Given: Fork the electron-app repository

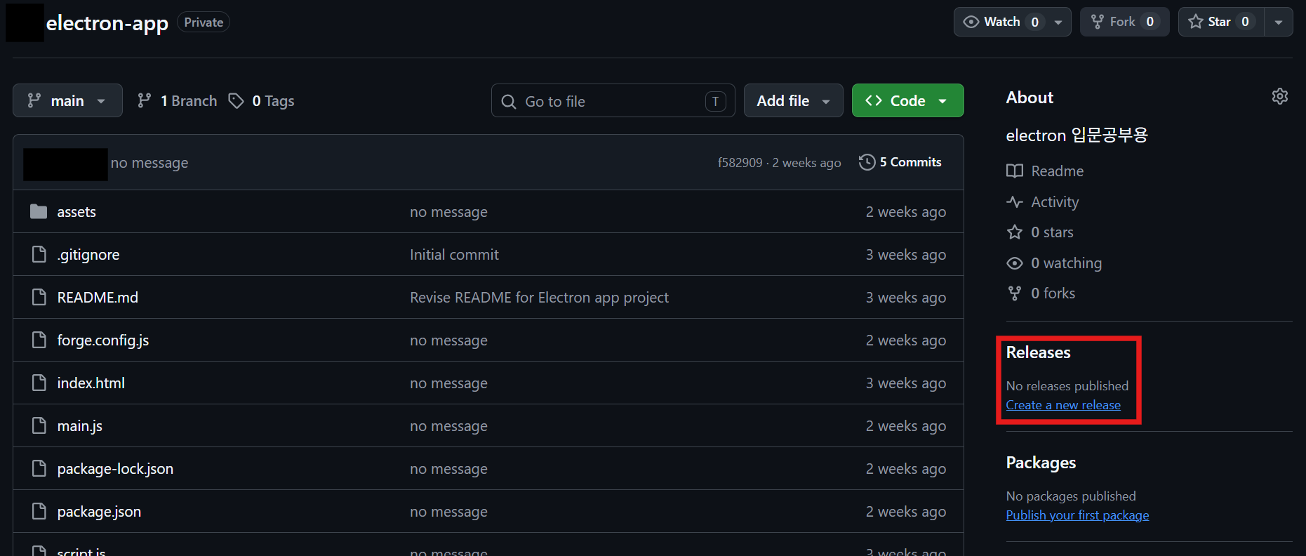Looking at the screenshot, I should coord(1124,22).
